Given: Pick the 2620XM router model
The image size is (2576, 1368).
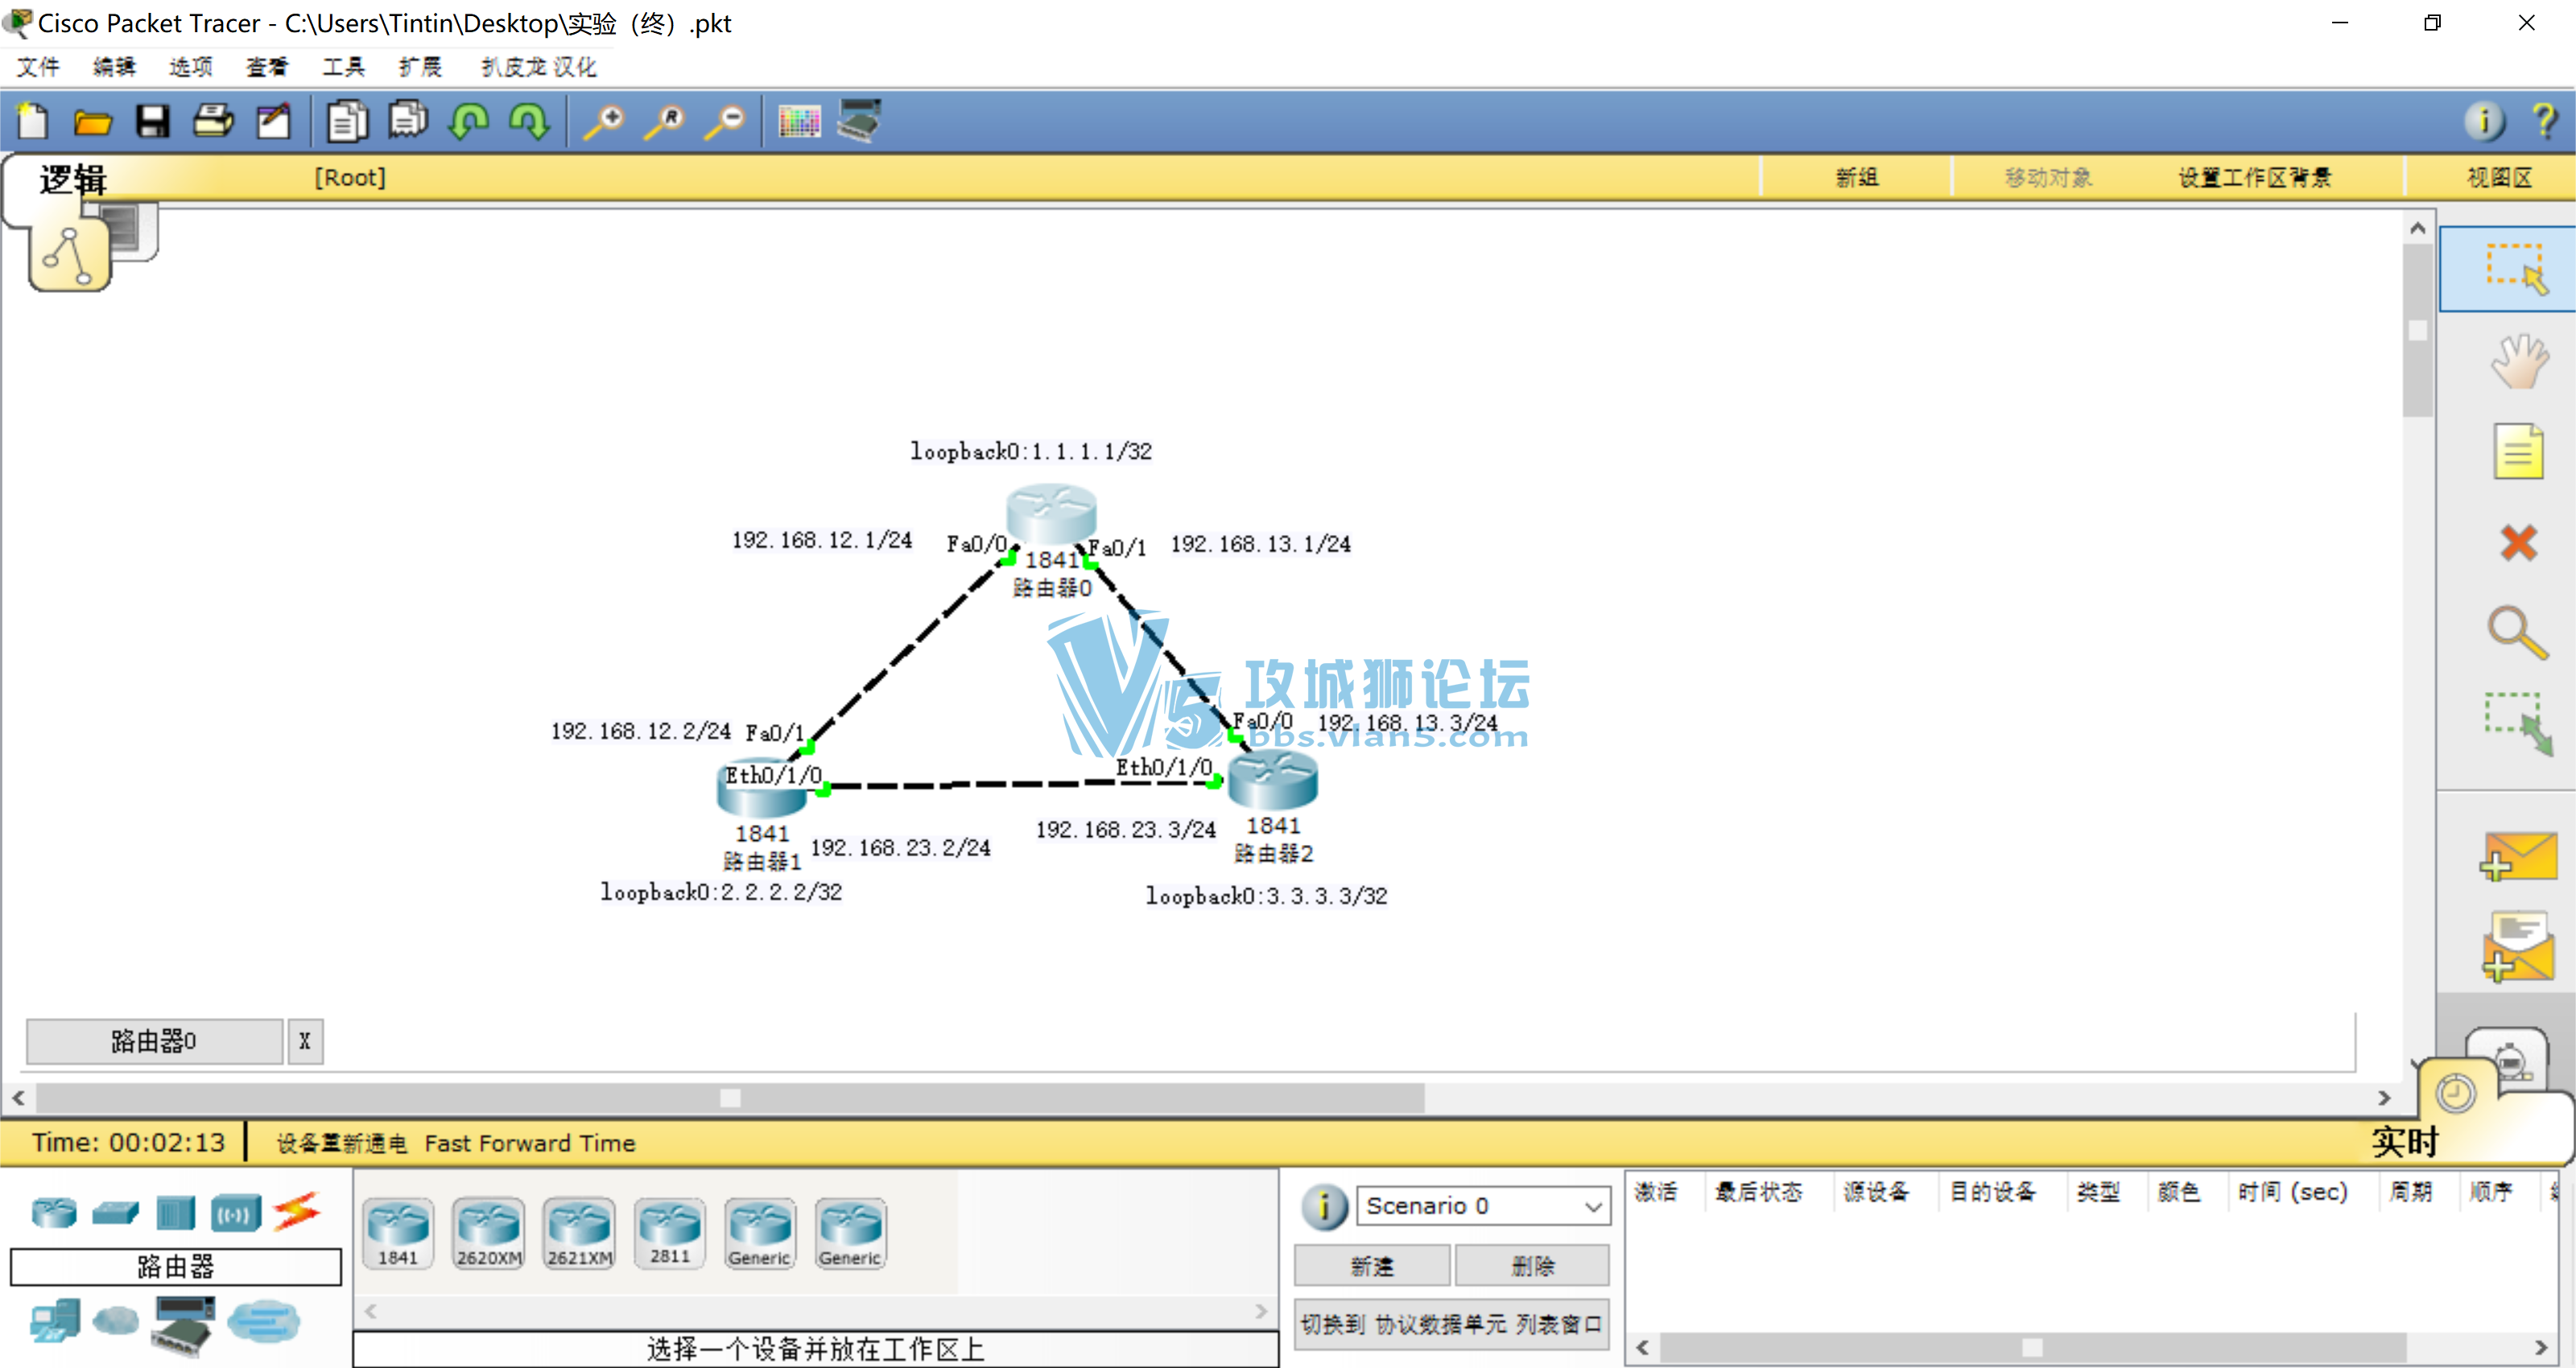Looking at the screenshot, I should (489, 1233).
